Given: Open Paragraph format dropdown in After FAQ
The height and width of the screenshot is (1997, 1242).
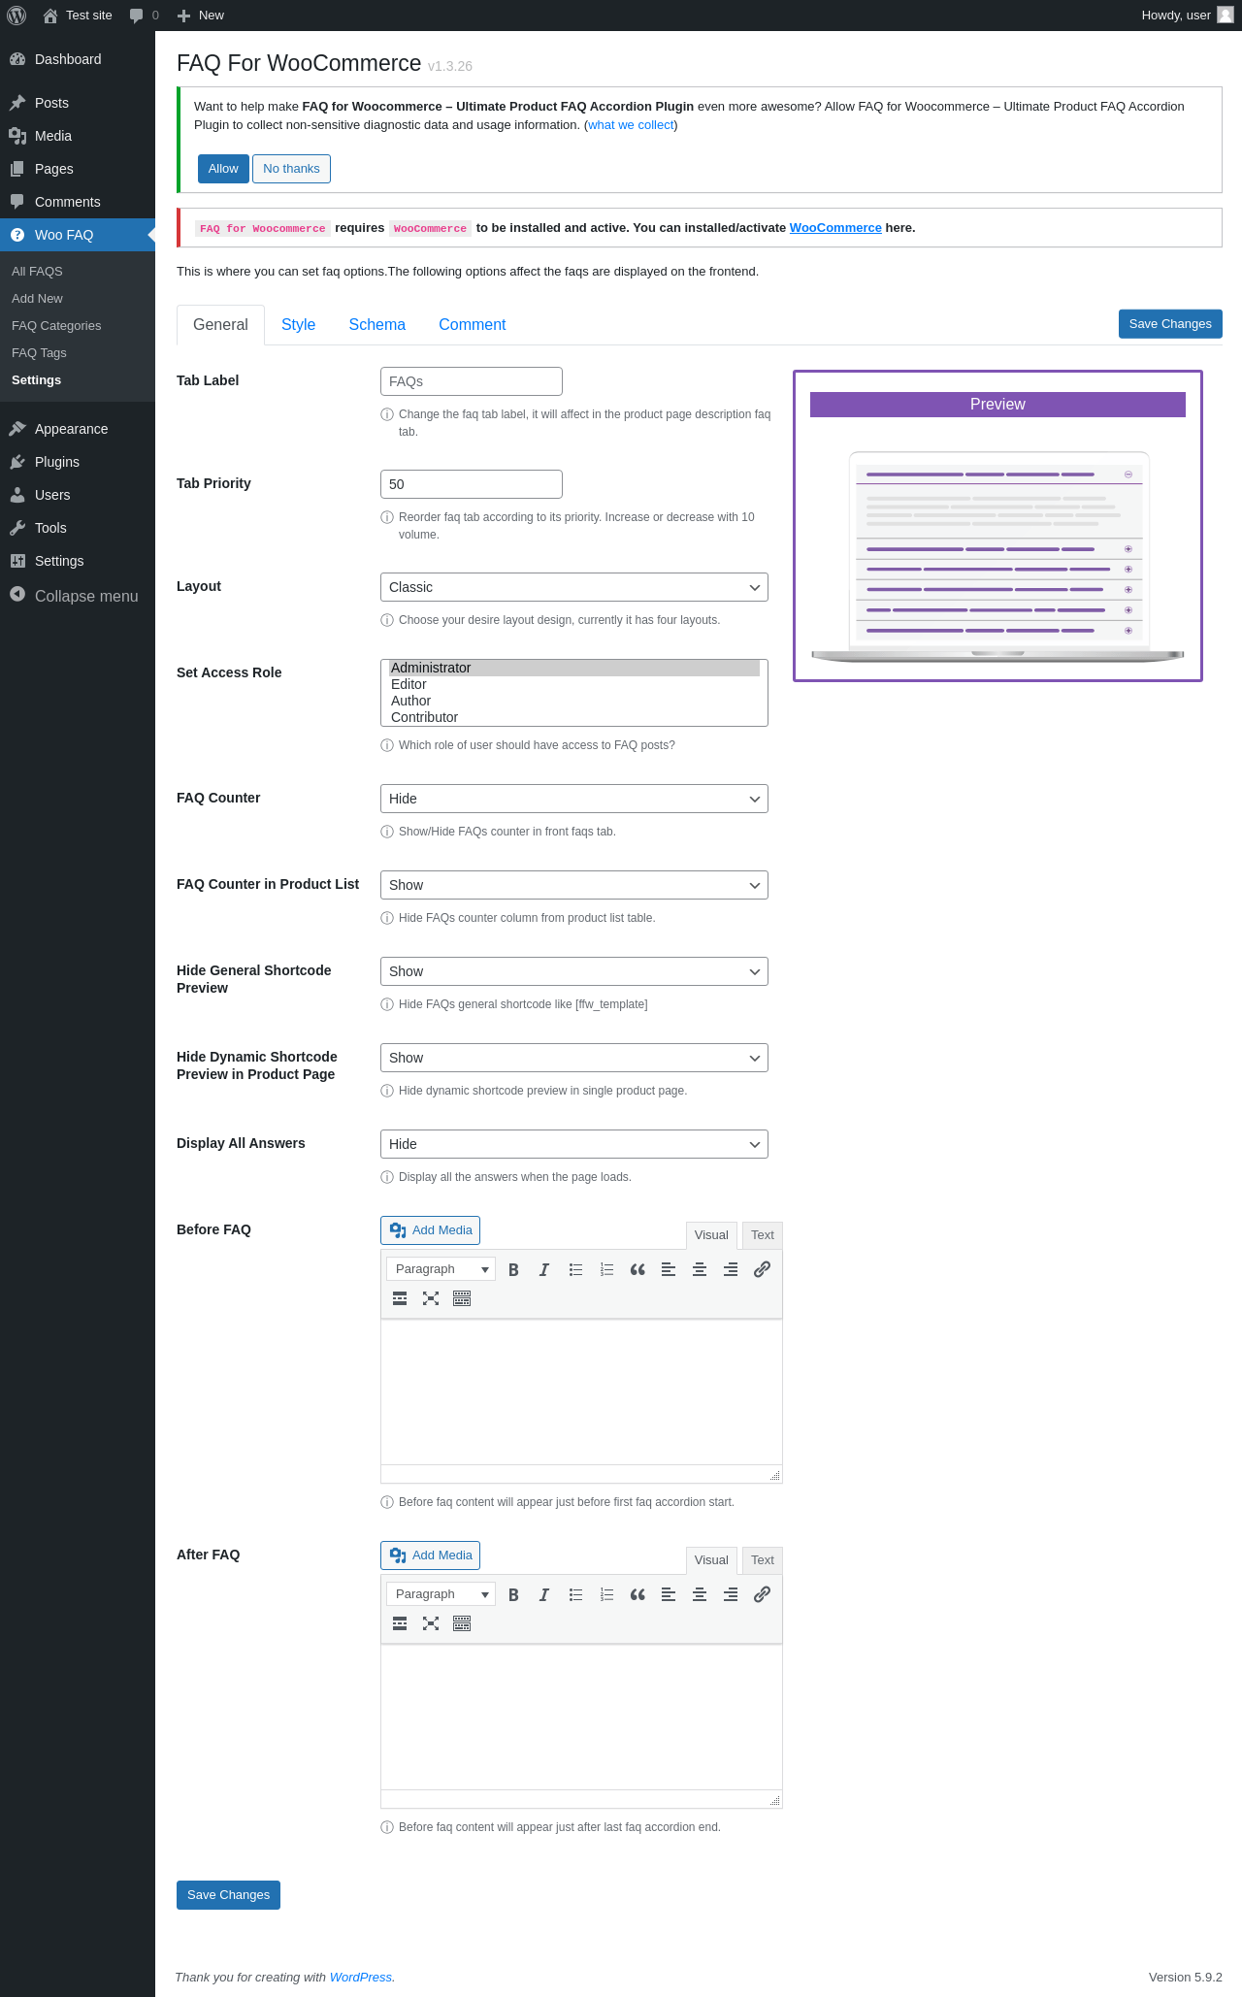Looking at the screenshot, I should (x=441, y=1594).
